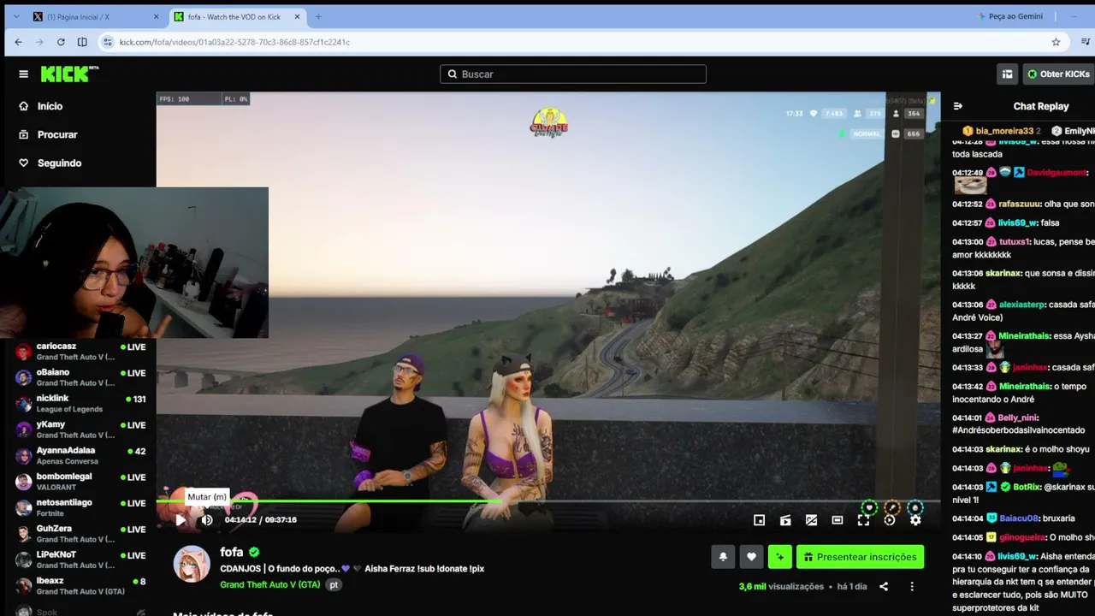The height and width of the screenshot is (616, 1095).
Task: Follow fofa with the heart button
Action: click(x=751, y=557)
